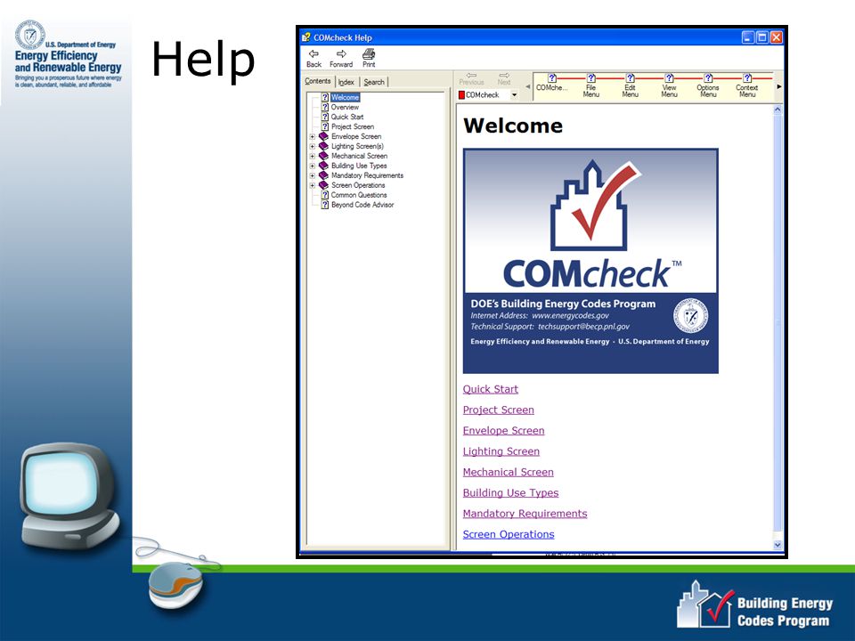Click the Overview page icon in contents tree
This screenshot has width=855, height=641.
(324, 107)
